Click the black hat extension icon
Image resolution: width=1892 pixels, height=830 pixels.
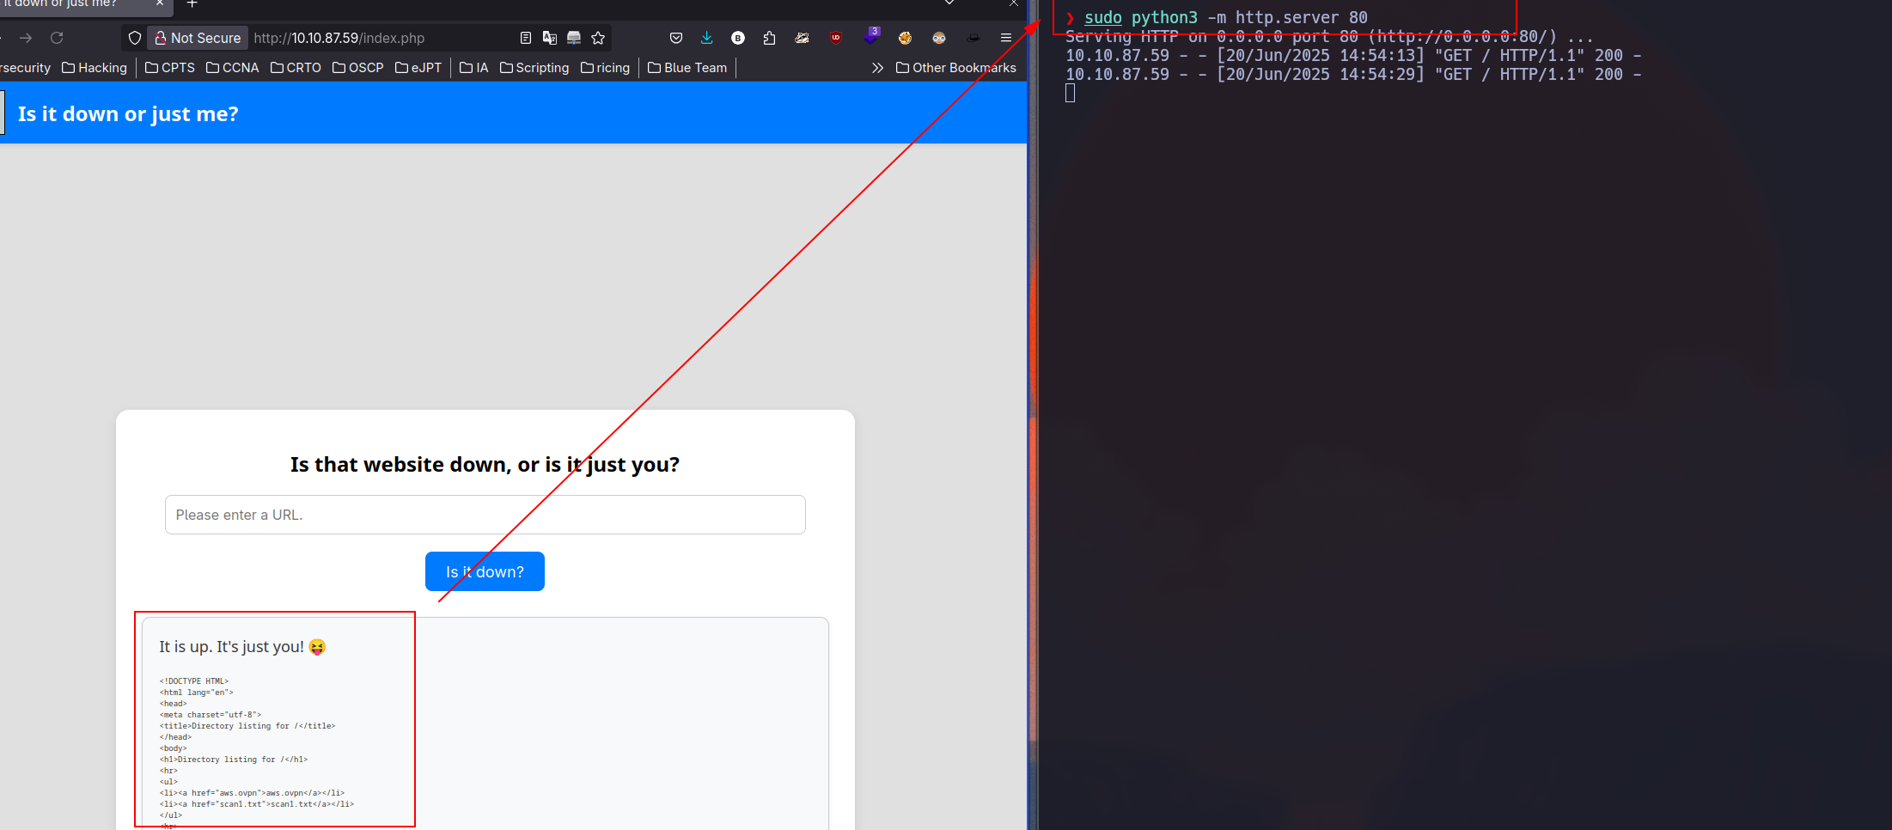973,38
